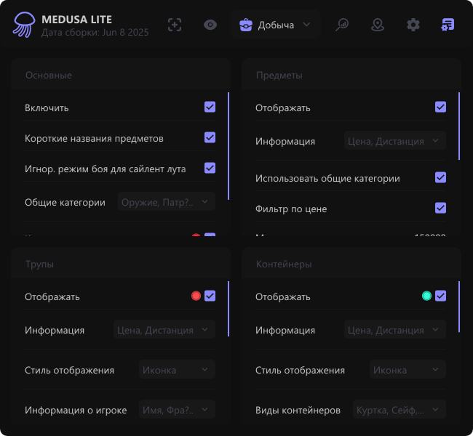Click the red color swatch in Трупы
Screen dimensions: 473x436
pyautogui.click(x=196, y=296)
